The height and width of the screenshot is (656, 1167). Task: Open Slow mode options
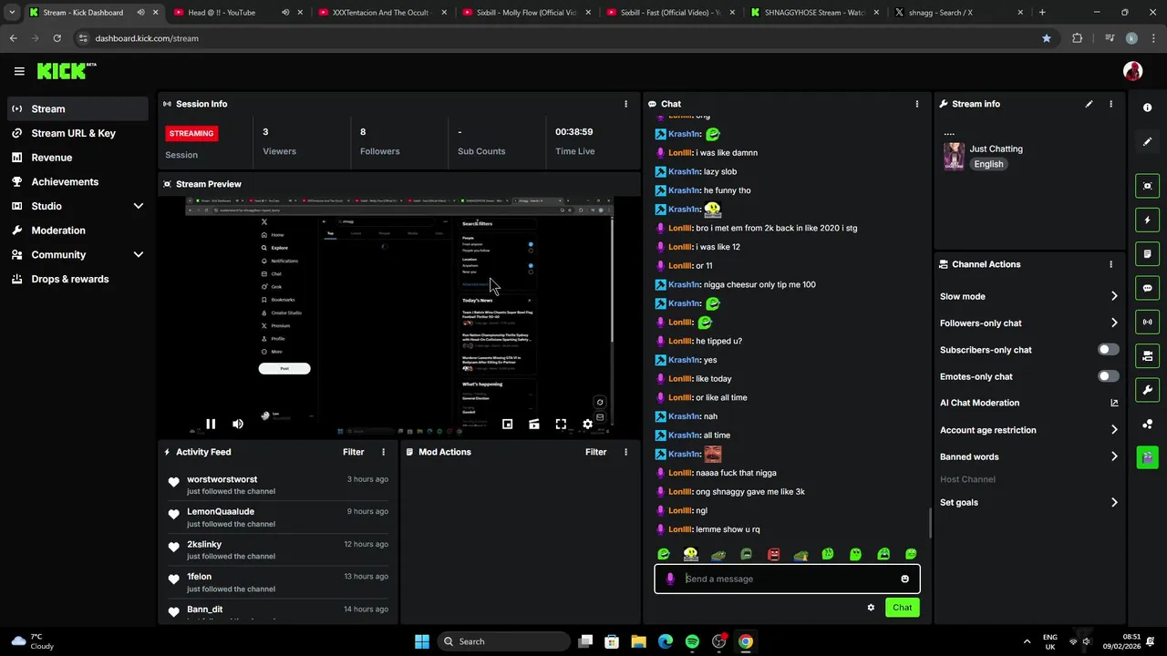click(x=1028, y=296)
